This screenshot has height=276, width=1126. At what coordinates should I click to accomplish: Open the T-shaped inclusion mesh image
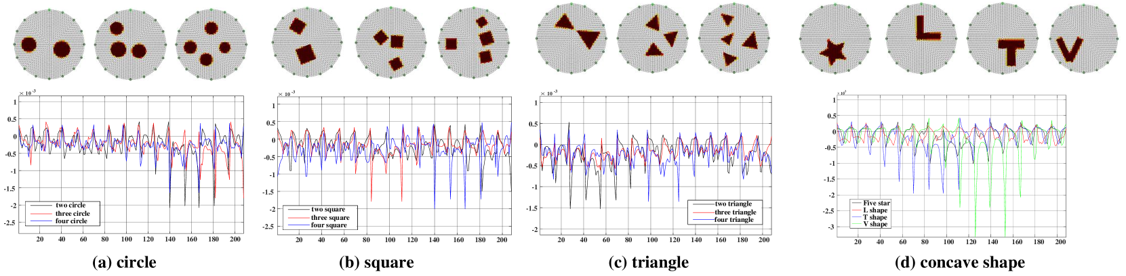point(1003,39)
